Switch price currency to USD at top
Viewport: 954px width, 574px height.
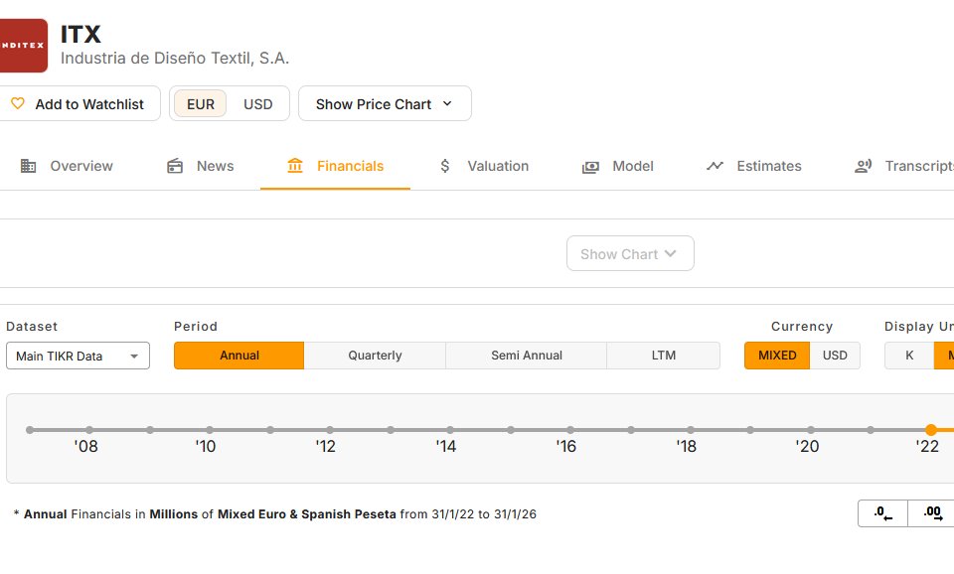258,104
